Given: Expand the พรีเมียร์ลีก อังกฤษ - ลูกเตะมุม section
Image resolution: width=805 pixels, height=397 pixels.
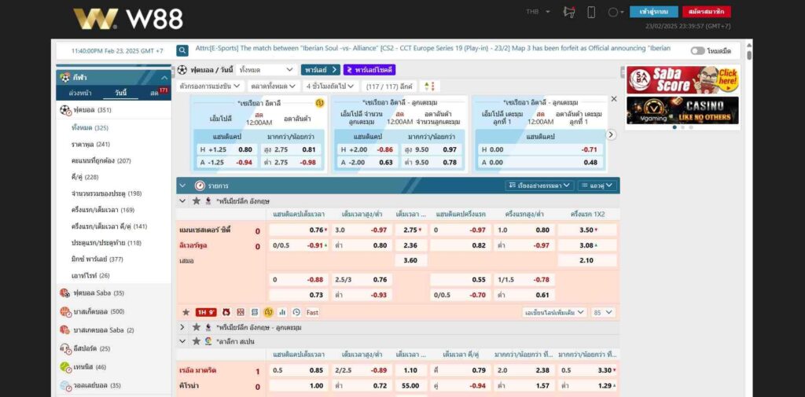Looking at the screenshot, I should click(x=182, y=327).
